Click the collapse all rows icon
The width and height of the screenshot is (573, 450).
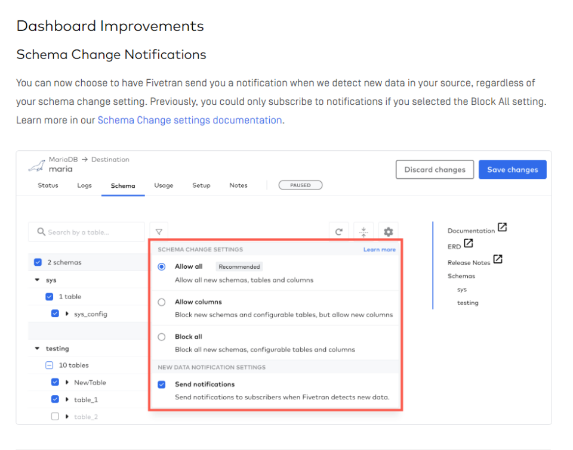[363, 232]
